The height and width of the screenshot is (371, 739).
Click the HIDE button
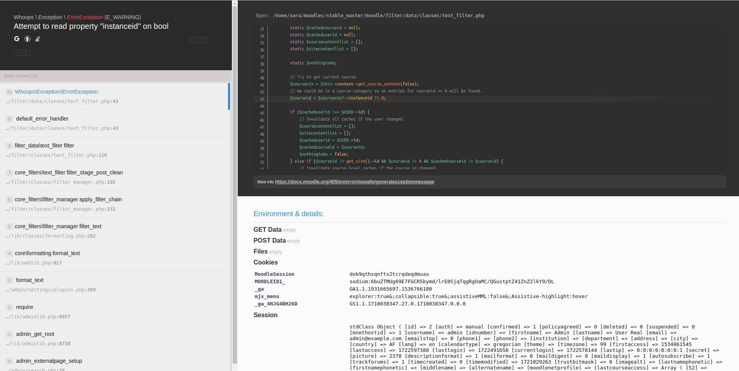[22, 53]
